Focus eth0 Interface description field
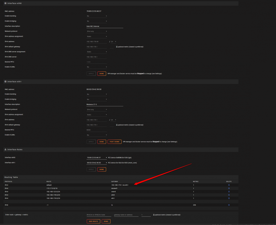The height and width of the screenshot is (225, 276). pos(105,26)
